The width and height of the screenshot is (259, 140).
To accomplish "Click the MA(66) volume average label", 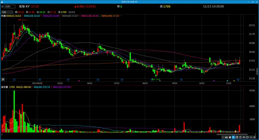I will [x=43, y=87].
